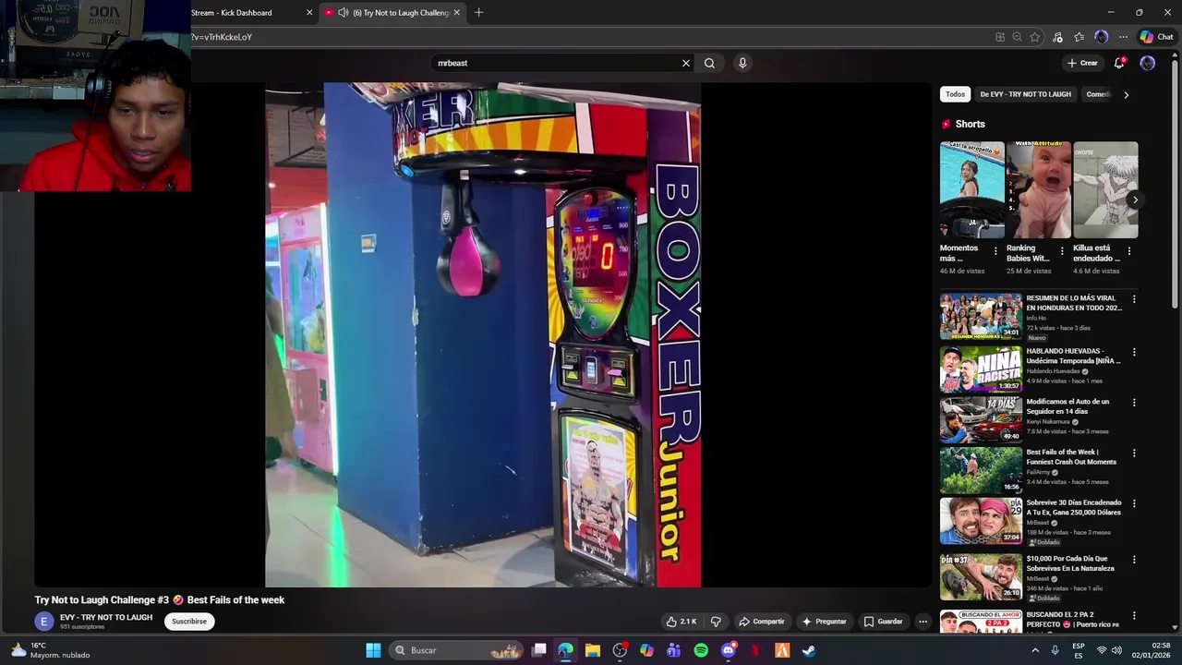Close the Kick Dashboard tab

[x=309, y=13]
